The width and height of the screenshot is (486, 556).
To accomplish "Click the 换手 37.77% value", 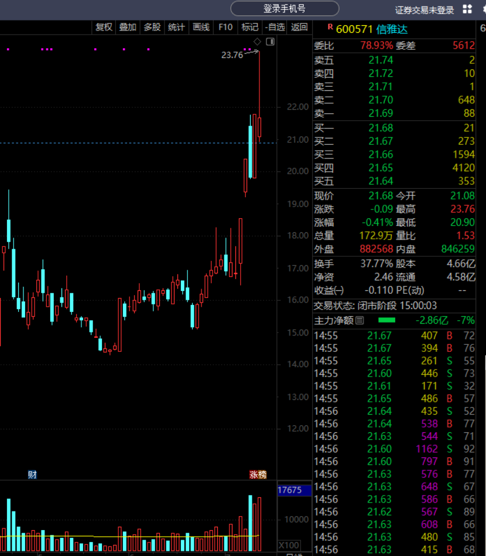I will tap(377, 264).
